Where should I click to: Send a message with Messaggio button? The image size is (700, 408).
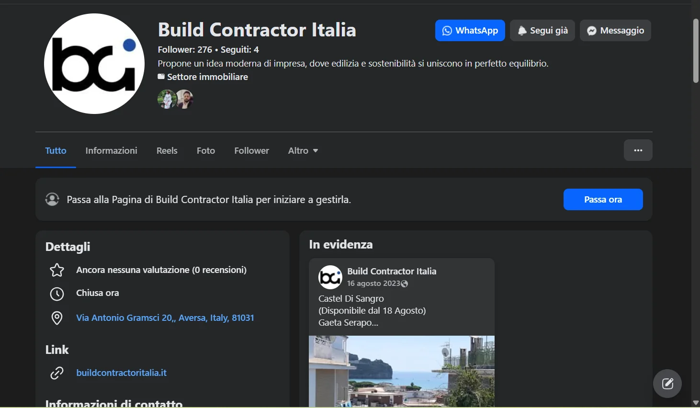pos(615,31)
